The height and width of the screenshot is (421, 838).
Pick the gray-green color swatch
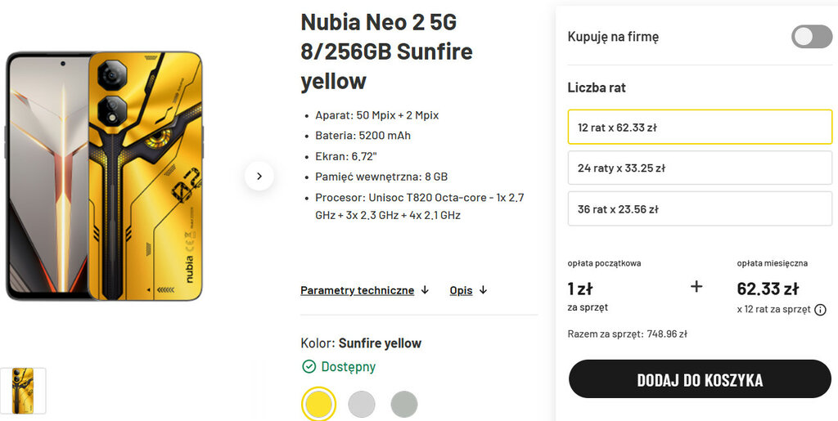(x=404, y=404)
